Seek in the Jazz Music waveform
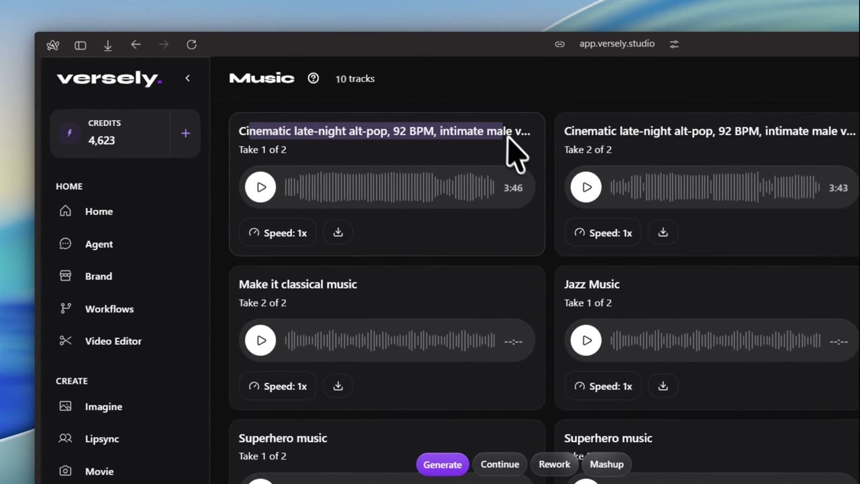860x484 pixels. click(x=715, y=340)
